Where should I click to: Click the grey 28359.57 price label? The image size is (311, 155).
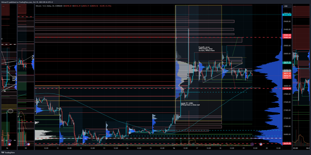(x=287, y=71)
